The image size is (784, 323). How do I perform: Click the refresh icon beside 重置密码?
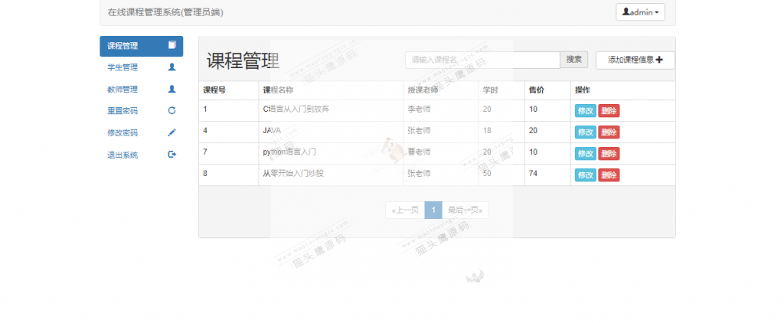(x=172, y=110)
